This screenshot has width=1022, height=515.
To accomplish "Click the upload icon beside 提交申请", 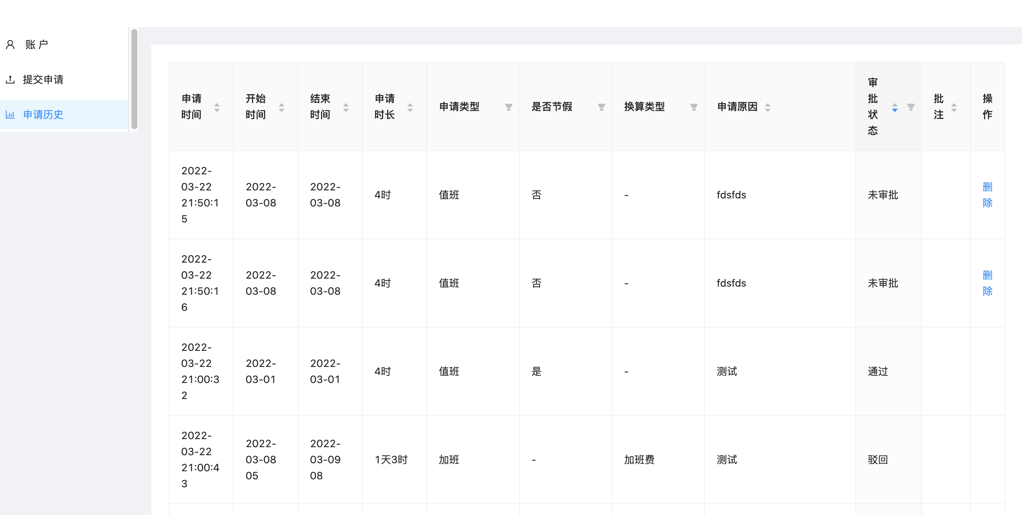I will coord(10,80).
